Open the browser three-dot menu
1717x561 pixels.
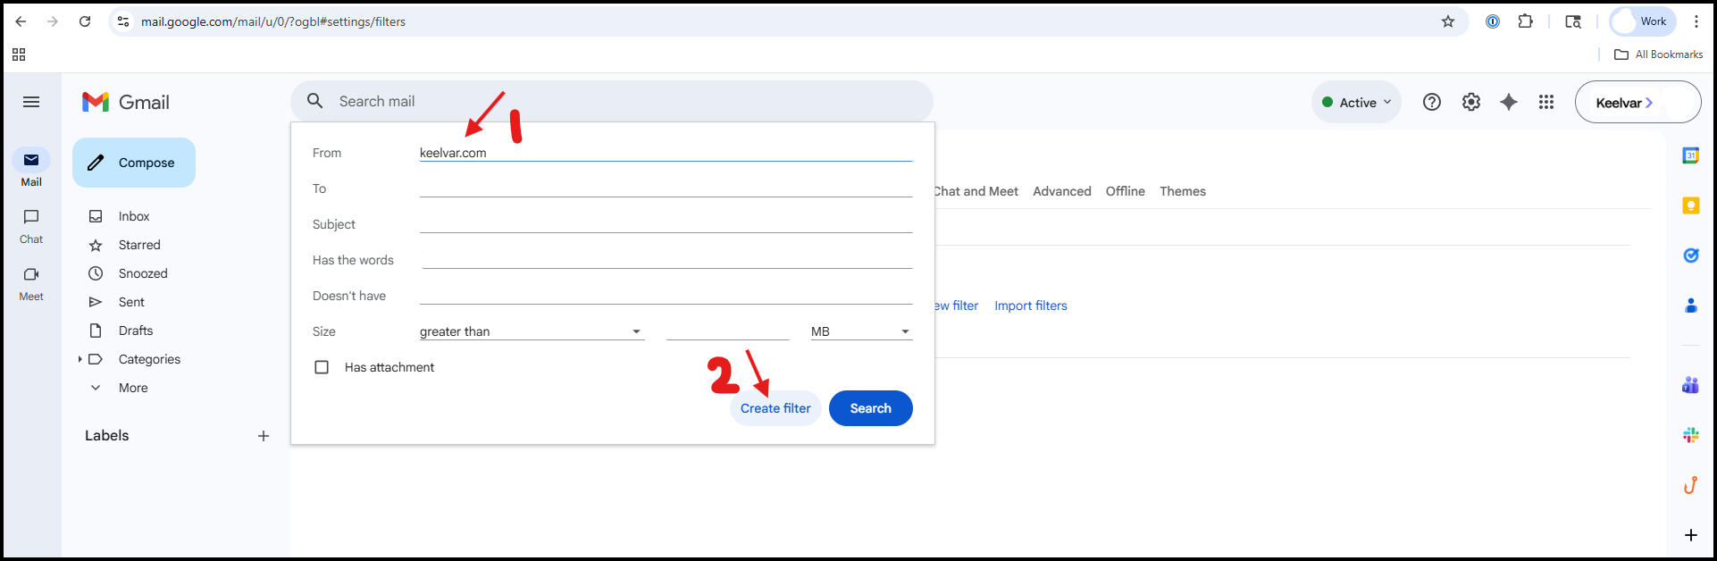[x=1696, y=21]
